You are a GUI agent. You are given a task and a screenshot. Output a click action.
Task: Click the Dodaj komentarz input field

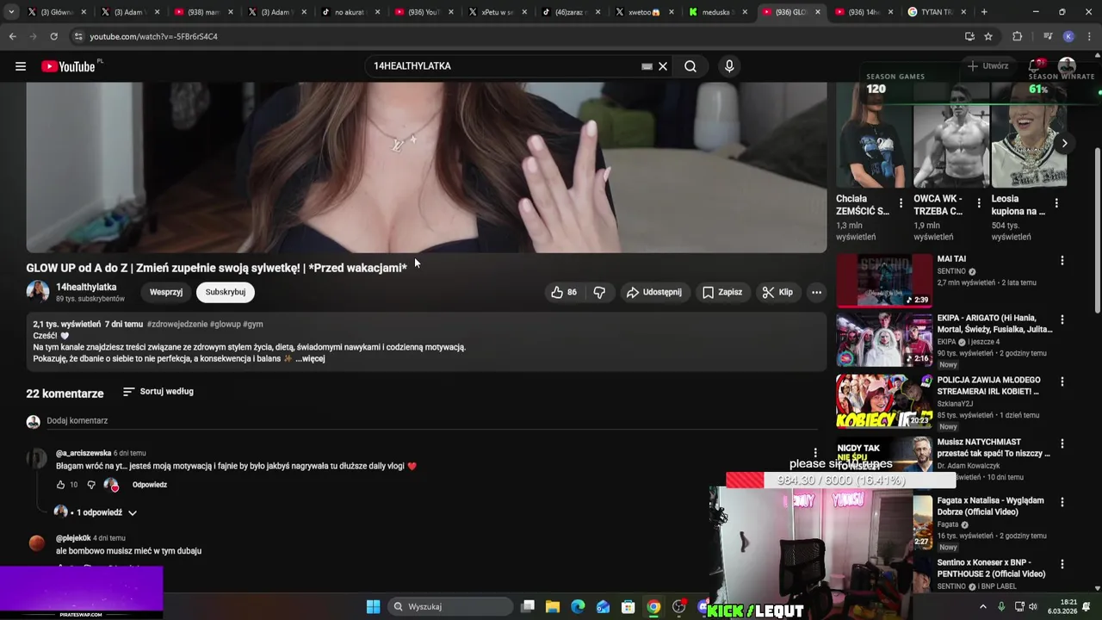click(430, 421)
